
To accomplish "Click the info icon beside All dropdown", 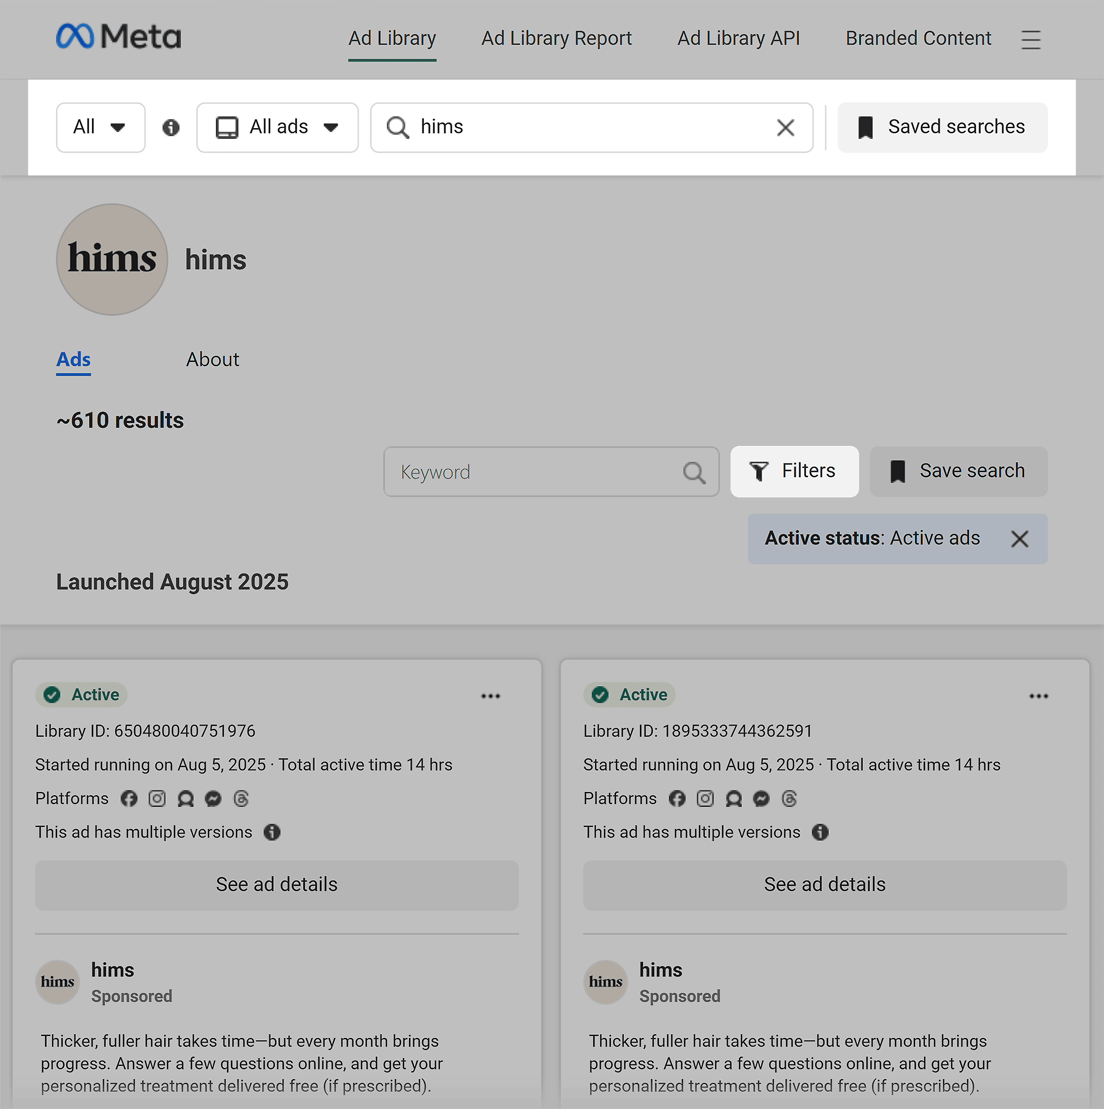I will (171, 127).
